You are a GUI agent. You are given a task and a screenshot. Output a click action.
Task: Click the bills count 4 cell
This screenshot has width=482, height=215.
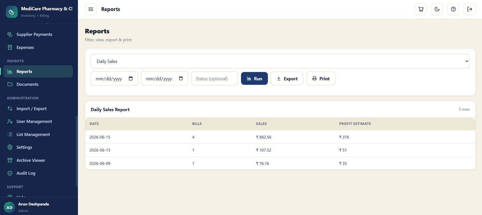pyautogui.click(x=193, y=137)
